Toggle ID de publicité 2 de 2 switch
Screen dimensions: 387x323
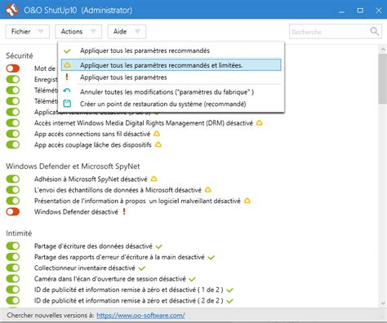(x=13, y=300)
